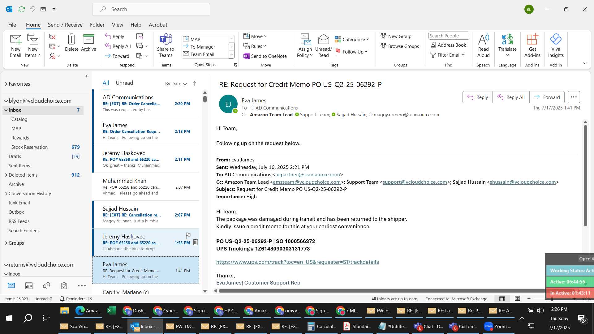Click message list vertical scrollbar thumb
This screenshot has width=594, height=334.
coord(205,99)
